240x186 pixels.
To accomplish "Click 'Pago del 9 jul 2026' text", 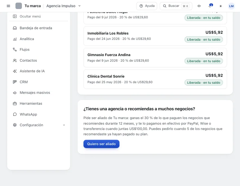I will 102,17.
